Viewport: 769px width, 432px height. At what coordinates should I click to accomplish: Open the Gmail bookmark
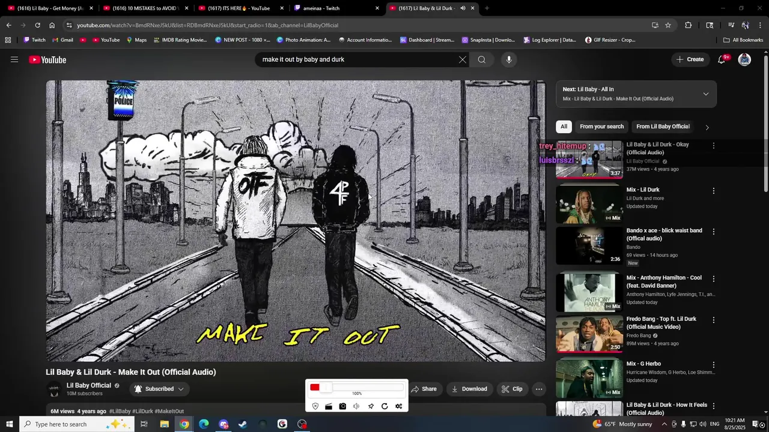62,40
